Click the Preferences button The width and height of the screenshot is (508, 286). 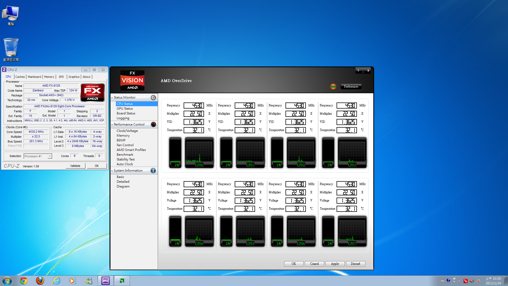coord(351,87)
